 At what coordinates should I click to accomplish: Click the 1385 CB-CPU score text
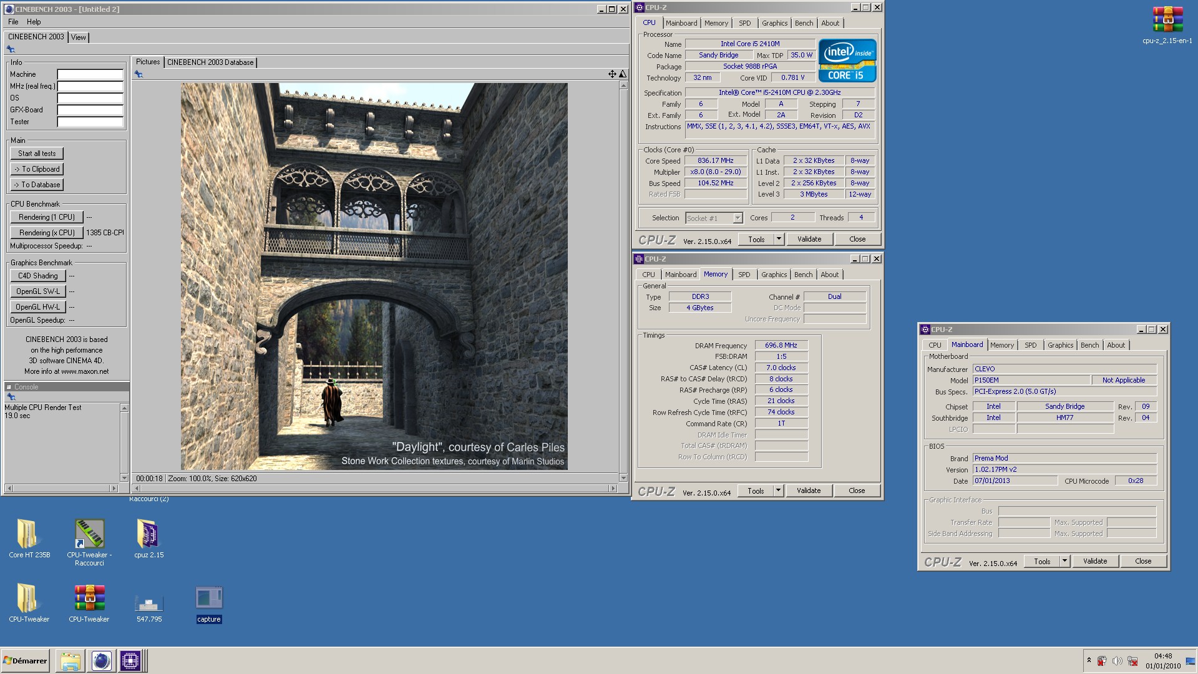105,233
